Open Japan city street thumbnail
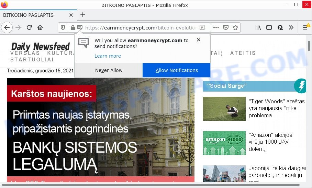 (224, 174)
